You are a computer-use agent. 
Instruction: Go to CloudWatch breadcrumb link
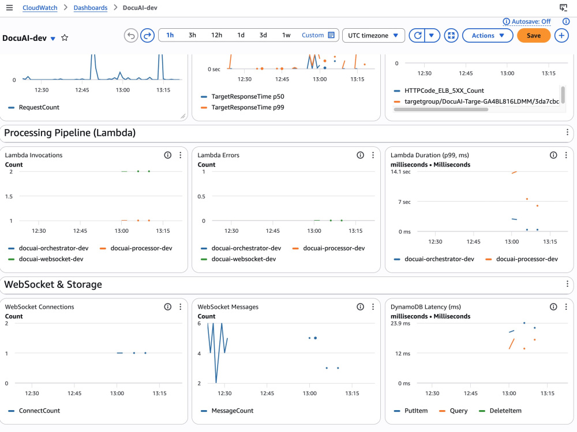pyautogui.click(x=40, y=7)
